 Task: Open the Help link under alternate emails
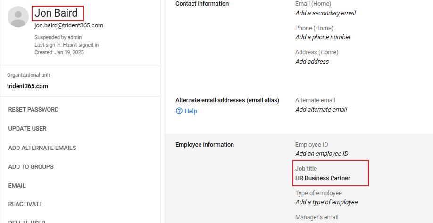191,111
